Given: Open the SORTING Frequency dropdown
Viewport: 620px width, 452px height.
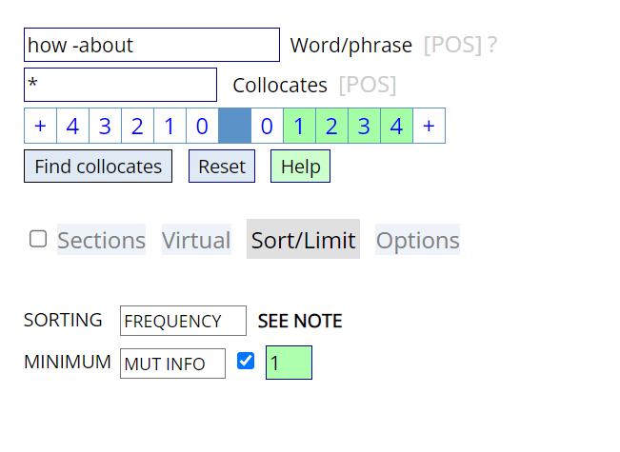Looking at the screenshot, I should (x=183, y=321).
